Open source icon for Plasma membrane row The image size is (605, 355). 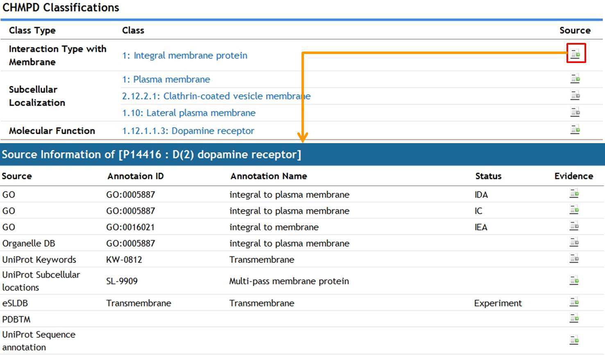click(x=575, y=78)
